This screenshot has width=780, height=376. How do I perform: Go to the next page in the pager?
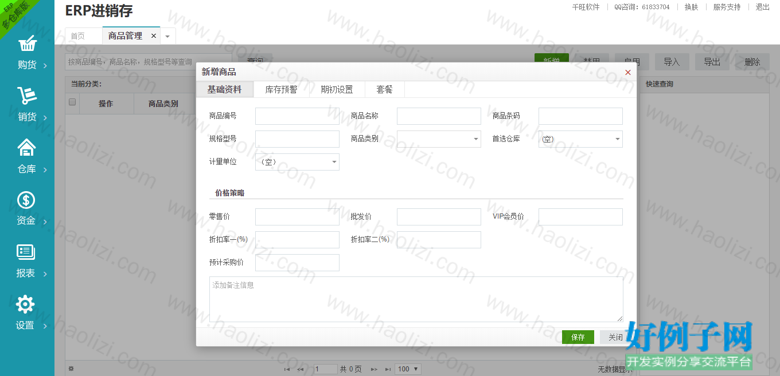375,369
